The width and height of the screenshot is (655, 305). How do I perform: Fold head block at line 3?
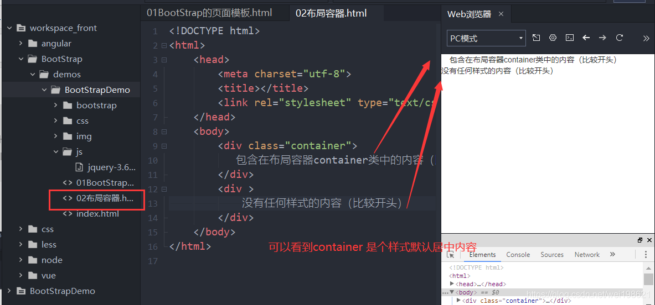click(x=164, y=60)
